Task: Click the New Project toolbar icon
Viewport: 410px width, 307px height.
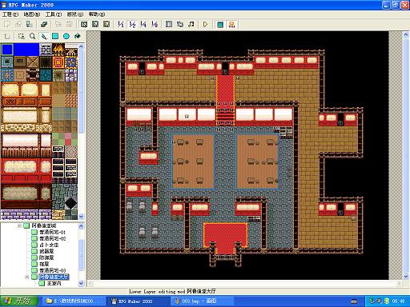Action: 7,25
